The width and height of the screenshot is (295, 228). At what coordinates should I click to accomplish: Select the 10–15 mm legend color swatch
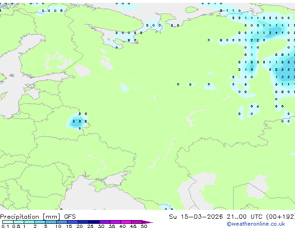62,222
